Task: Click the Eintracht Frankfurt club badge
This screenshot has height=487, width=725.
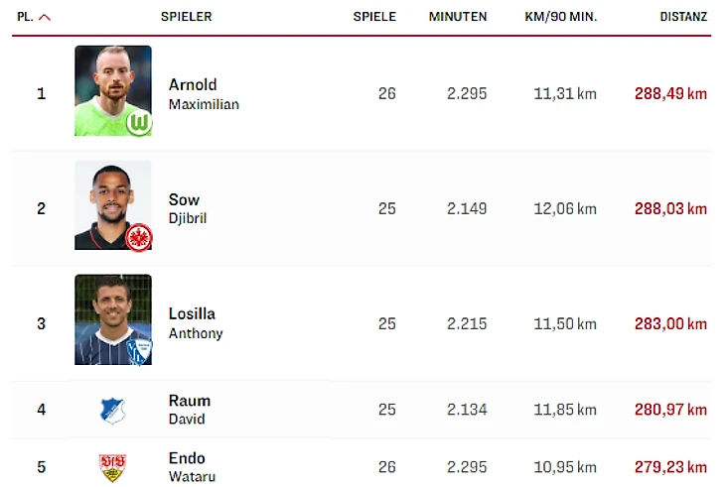Action: (138, 237)
